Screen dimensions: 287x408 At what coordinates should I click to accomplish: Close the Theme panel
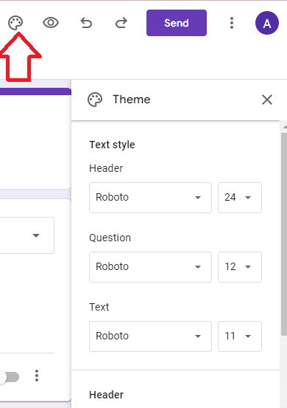click(x=267, y=100)
